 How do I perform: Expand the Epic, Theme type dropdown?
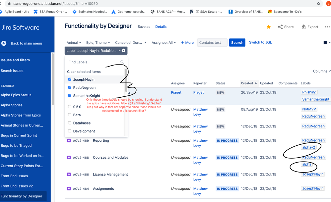coord(98,42)
